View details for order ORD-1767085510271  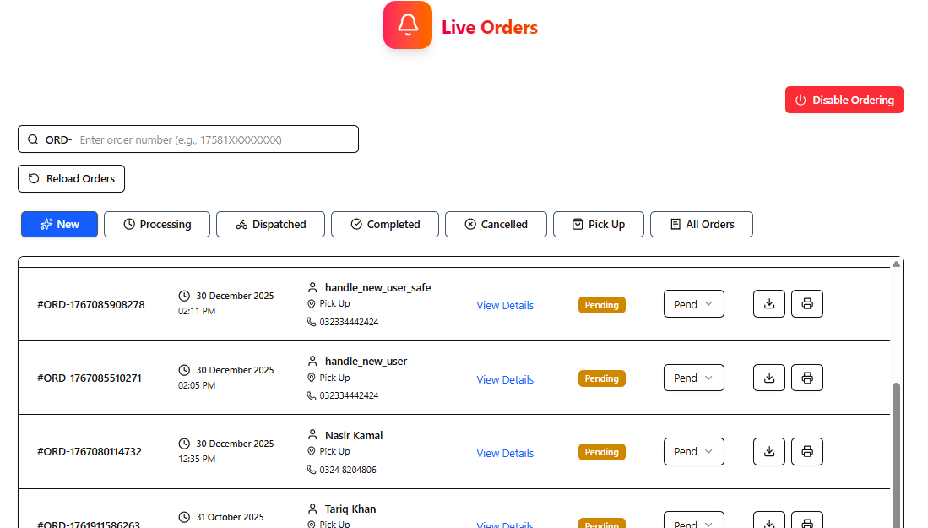[505, 379]
